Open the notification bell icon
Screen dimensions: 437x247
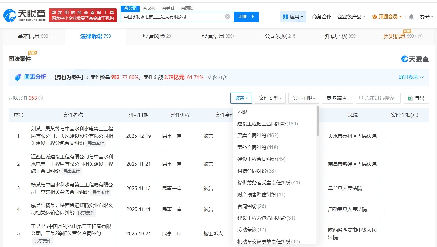411,17
